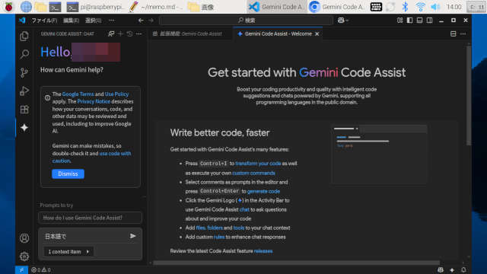Click the command center search box

click(x=246, y=21)
